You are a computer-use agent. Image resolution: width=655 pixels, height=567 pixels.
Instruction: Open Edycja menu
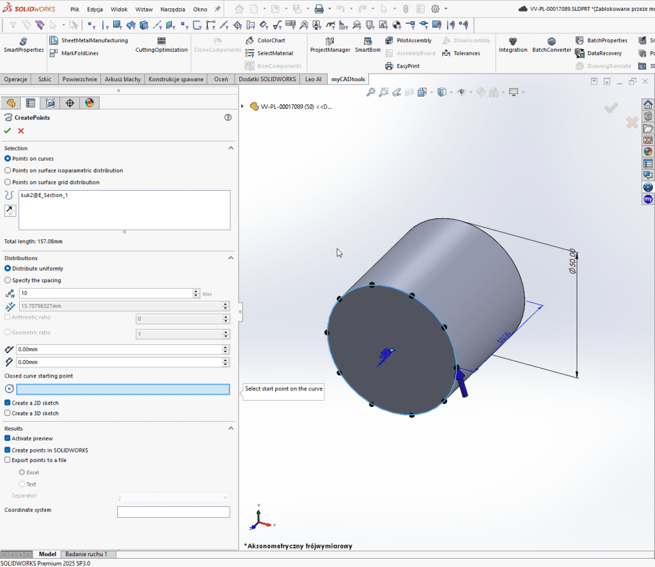point(95,9)
